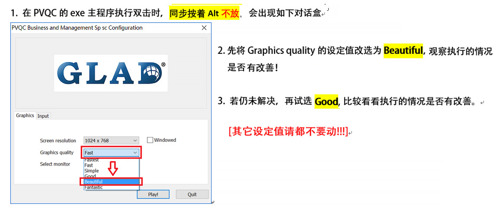Select Fast from the open dropdown list
Screen dimensions: 500x212
pos(89,165)
